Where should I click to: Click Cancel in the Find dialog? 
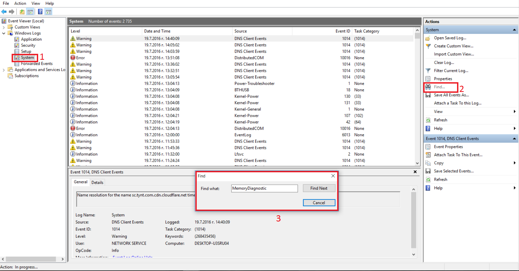319,203
